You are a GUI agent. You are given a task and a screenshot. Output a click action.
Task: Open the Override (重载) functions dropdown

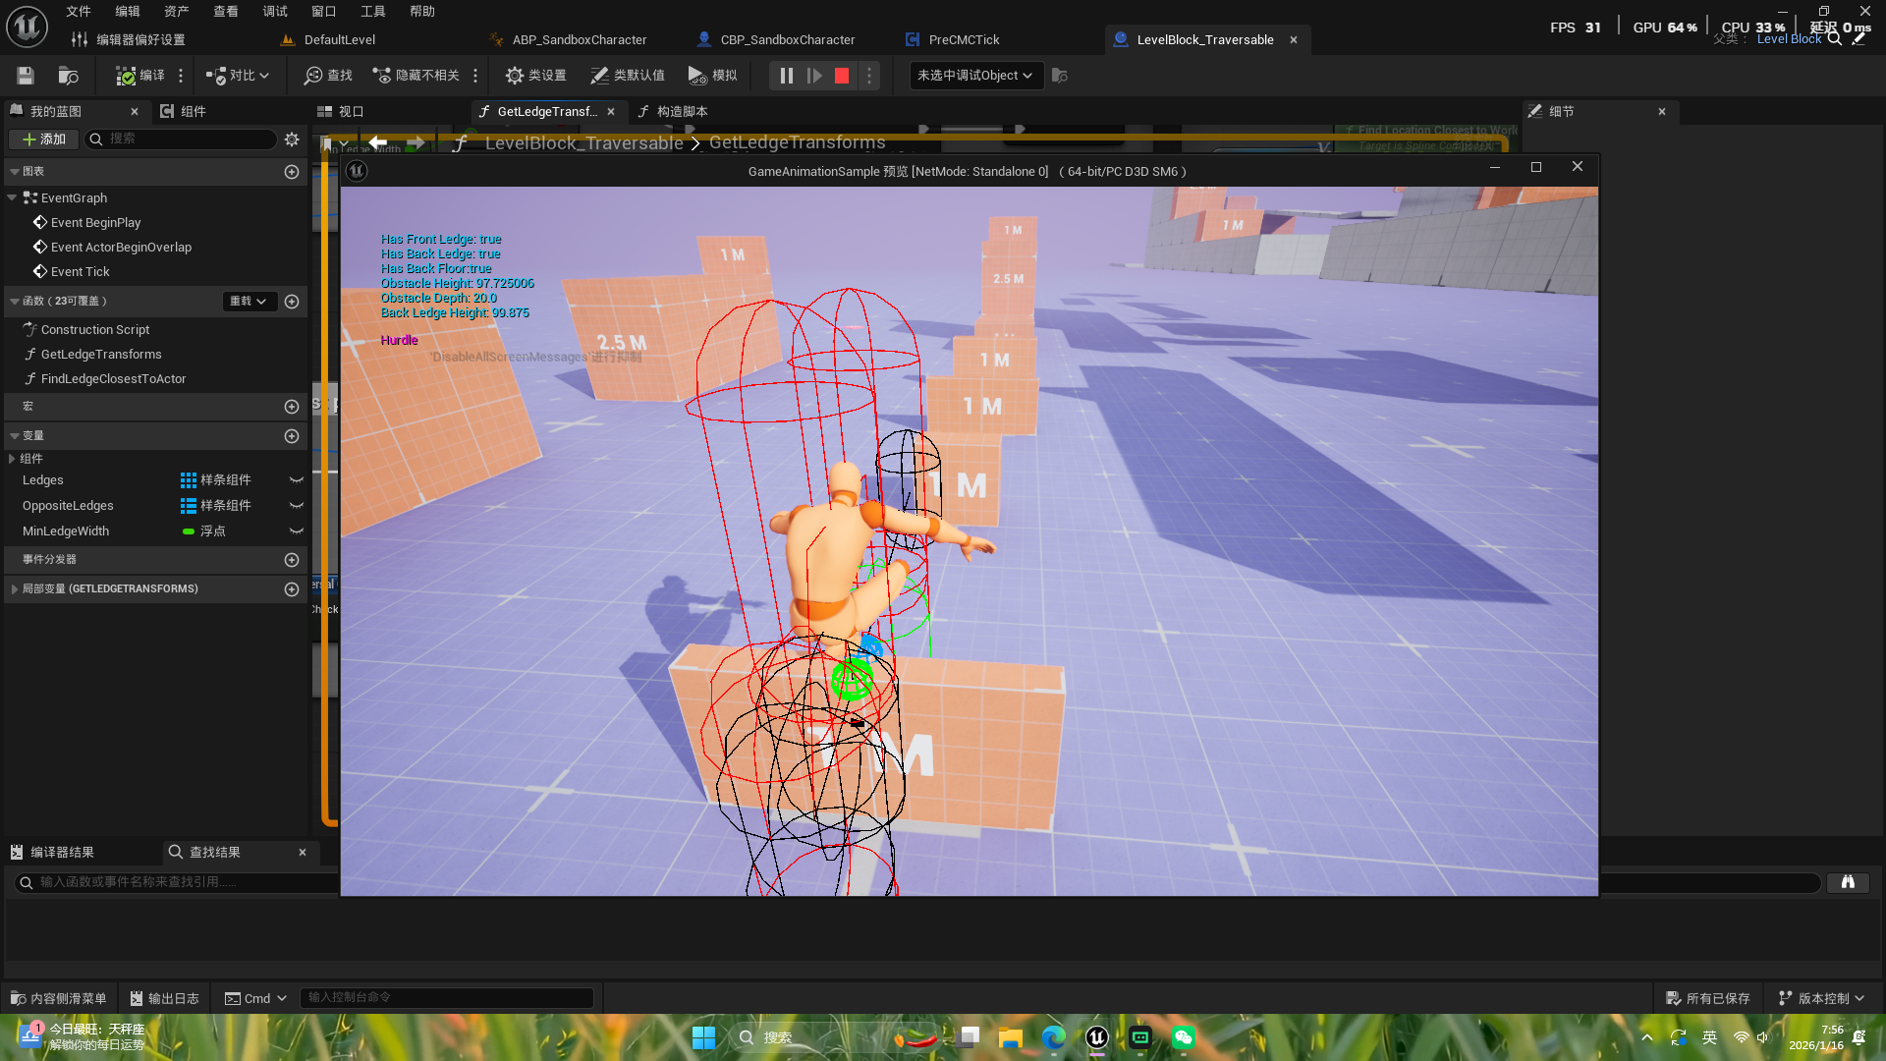coord(249,302)
